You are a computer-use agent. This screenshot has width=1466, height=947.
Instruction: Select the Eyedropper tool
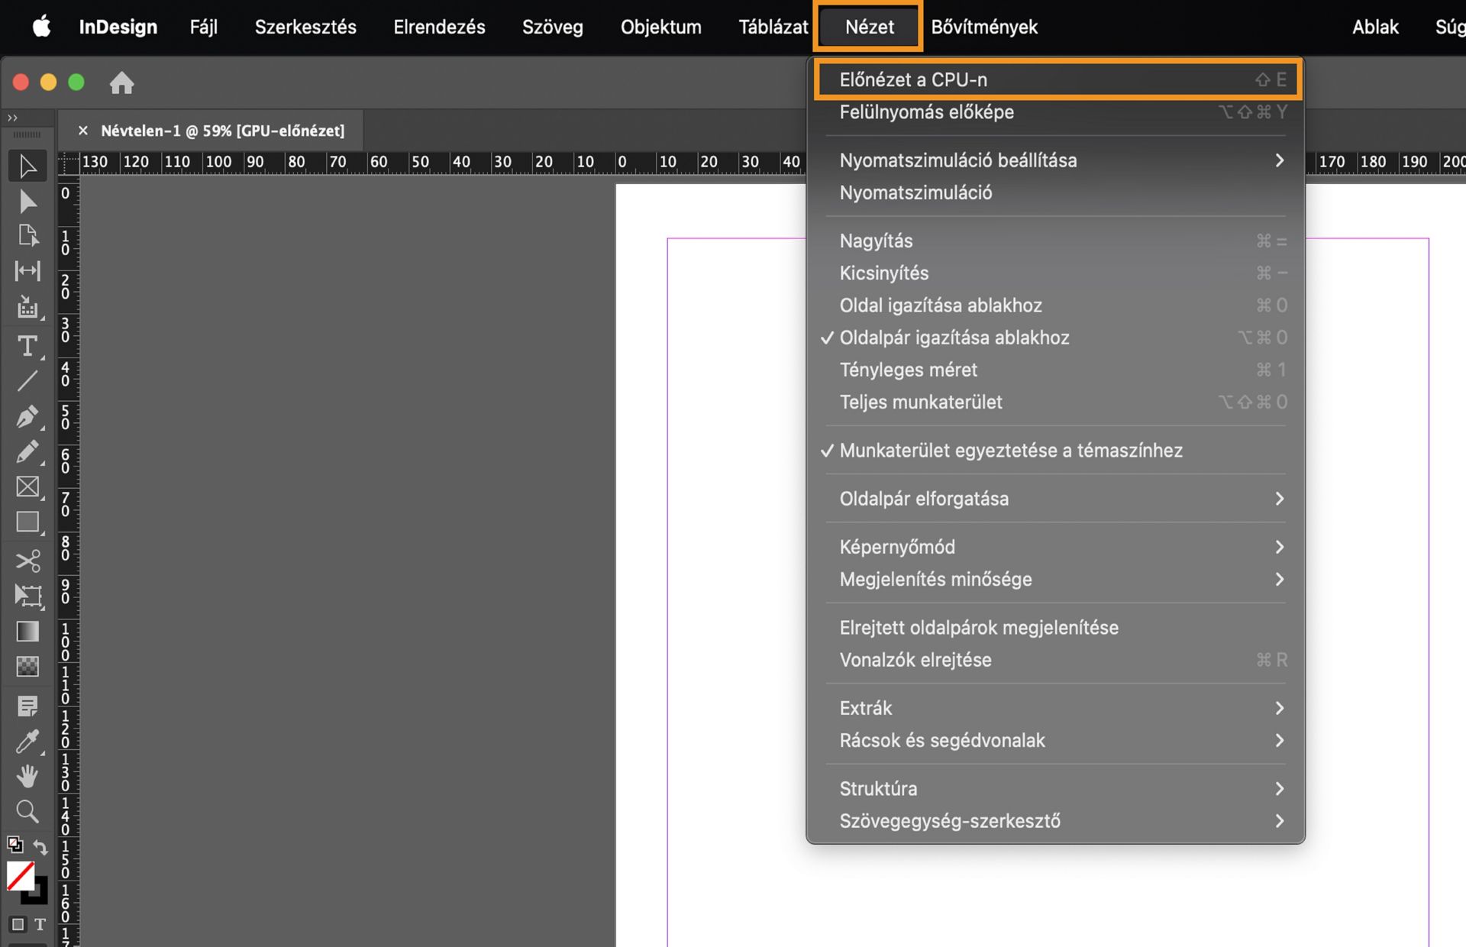tap(28, 741)
